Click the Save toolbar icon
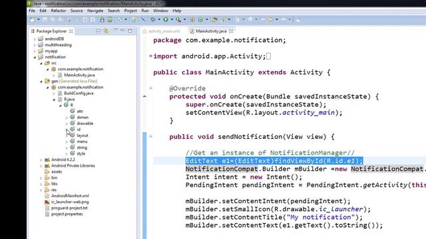 [x=45, y=19]
